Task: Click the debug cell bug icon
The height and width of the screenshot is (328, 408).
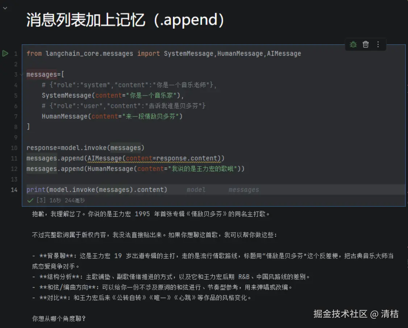Action: pyautogui.click(x=353, y=44)
